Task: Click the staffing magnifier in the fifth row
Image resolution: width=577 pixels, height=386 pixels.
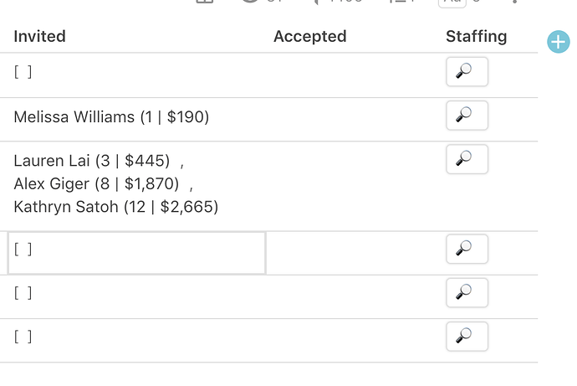Action: tap(467, 292)
